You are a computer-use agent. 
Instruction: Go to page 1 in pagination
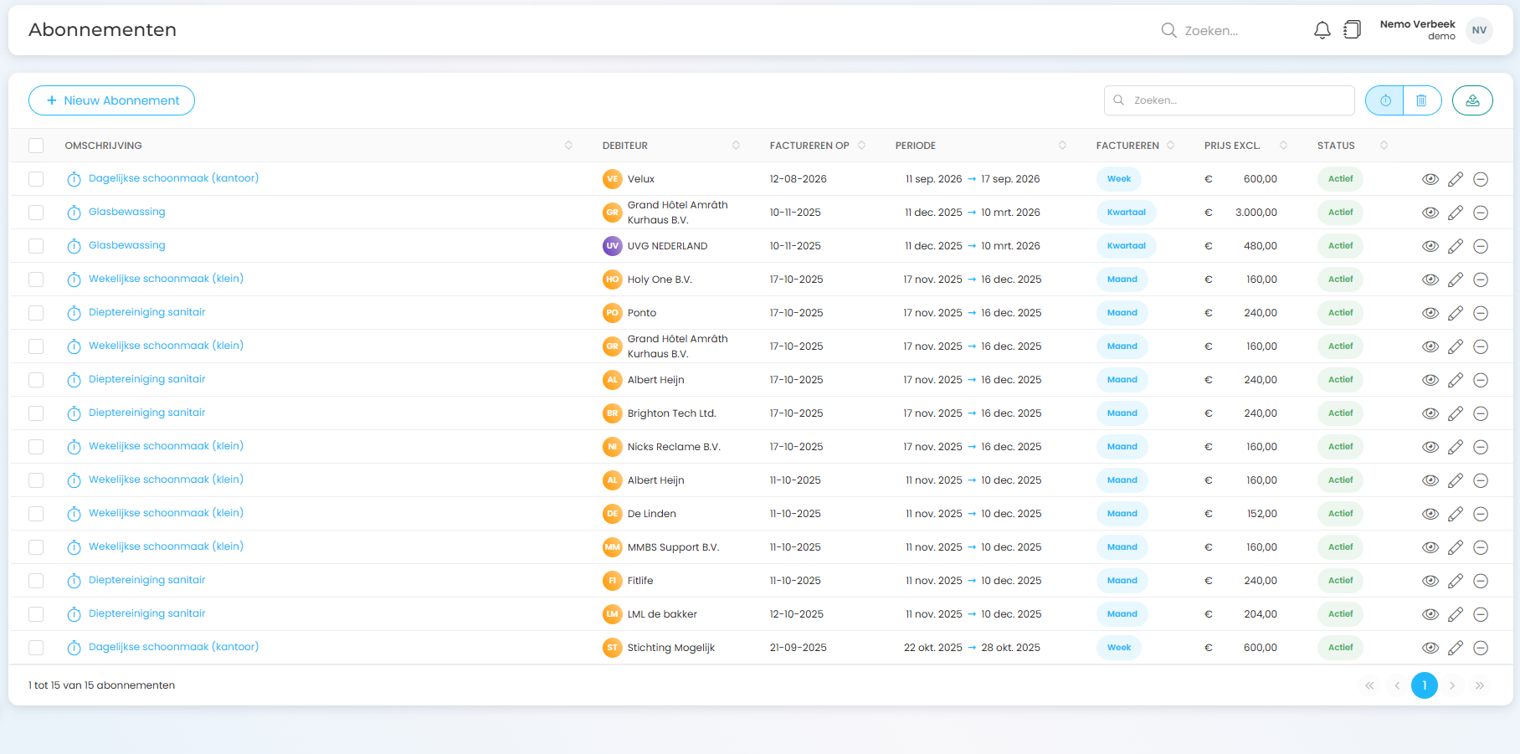(1424, 685)
